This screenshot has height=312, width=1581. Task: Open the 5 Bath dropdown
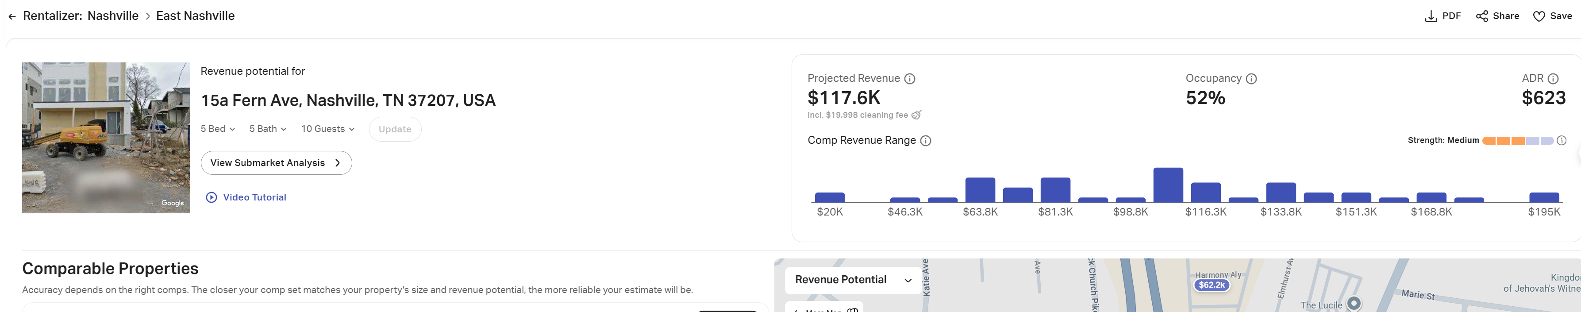point(268,129)
